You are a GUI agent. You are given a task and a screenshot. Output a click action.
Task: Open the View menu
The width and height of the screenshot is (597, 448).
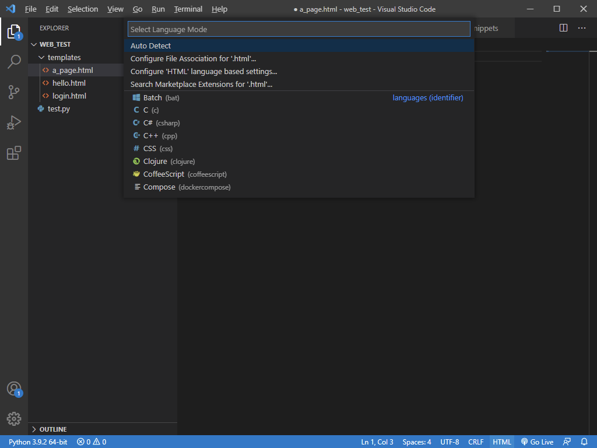pos(115,9)
